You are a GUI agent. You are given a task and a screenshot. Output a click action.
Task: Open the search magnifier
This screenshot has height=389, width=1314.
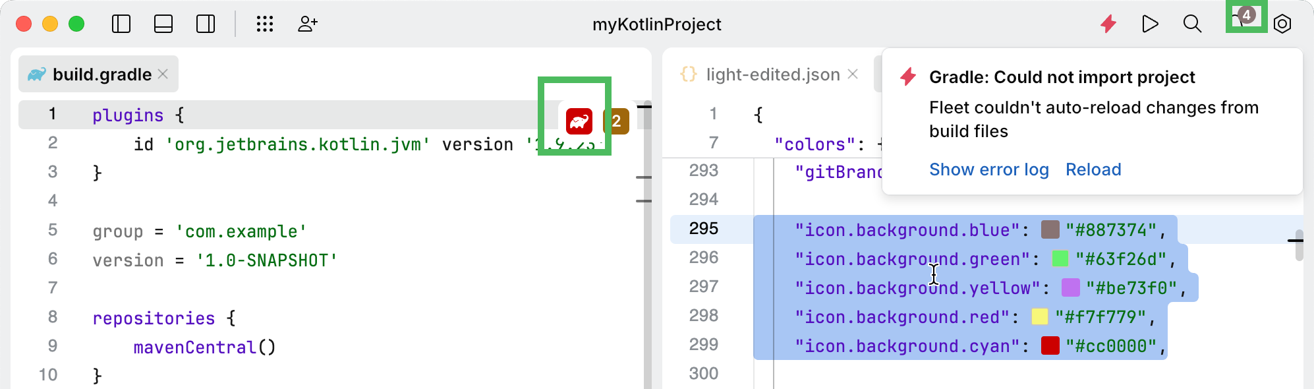pyautogui.click(x=1192, y=24)
